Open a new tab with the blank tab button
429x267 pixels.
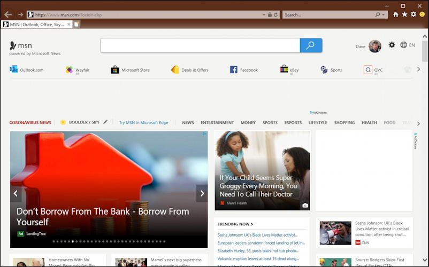(77, 25)
